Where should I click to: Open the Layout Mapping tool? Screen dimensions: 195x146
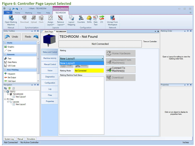tap(71, 18)
